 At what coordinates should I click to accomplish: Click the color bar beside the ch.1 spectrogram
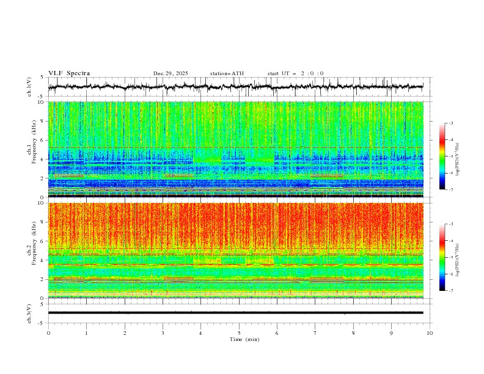pyautogui.click(x=442, y=156)
